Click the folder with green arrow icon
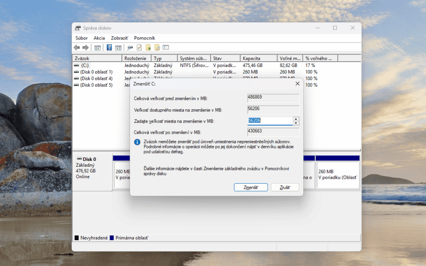 [x=148, y=47]
